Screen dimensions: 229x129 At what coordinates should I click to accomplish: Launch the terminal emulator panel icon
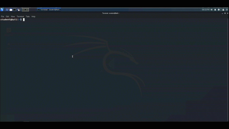15,10
